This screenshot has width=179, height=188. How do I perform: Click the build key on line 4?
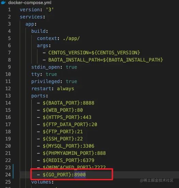[38, 31]
